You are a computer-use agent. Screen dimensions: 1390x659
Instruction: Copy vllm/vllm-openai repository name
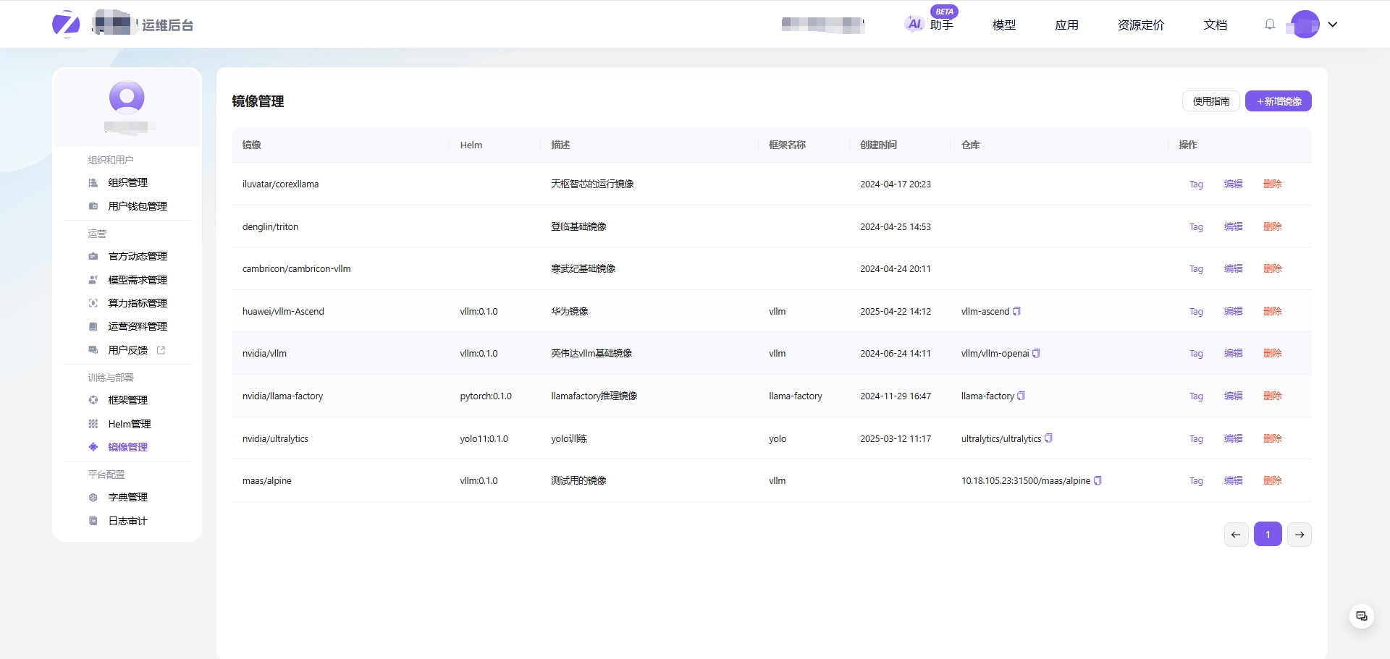pos(1036,353)
